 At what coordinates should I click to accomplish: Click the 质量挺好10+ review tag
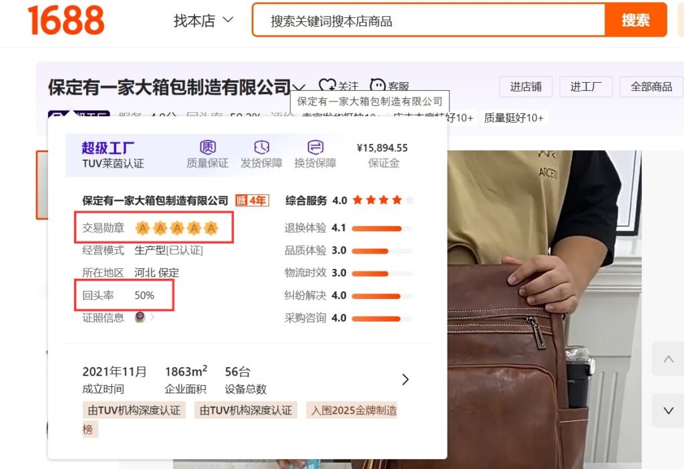point(514,117)
